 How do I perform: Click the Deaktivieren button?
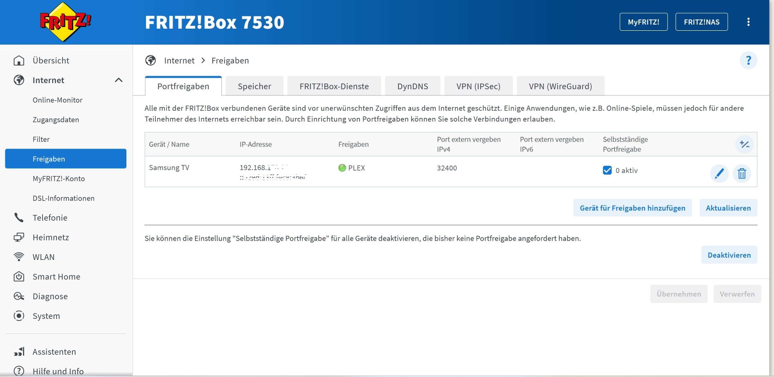(x=729, y=255)
